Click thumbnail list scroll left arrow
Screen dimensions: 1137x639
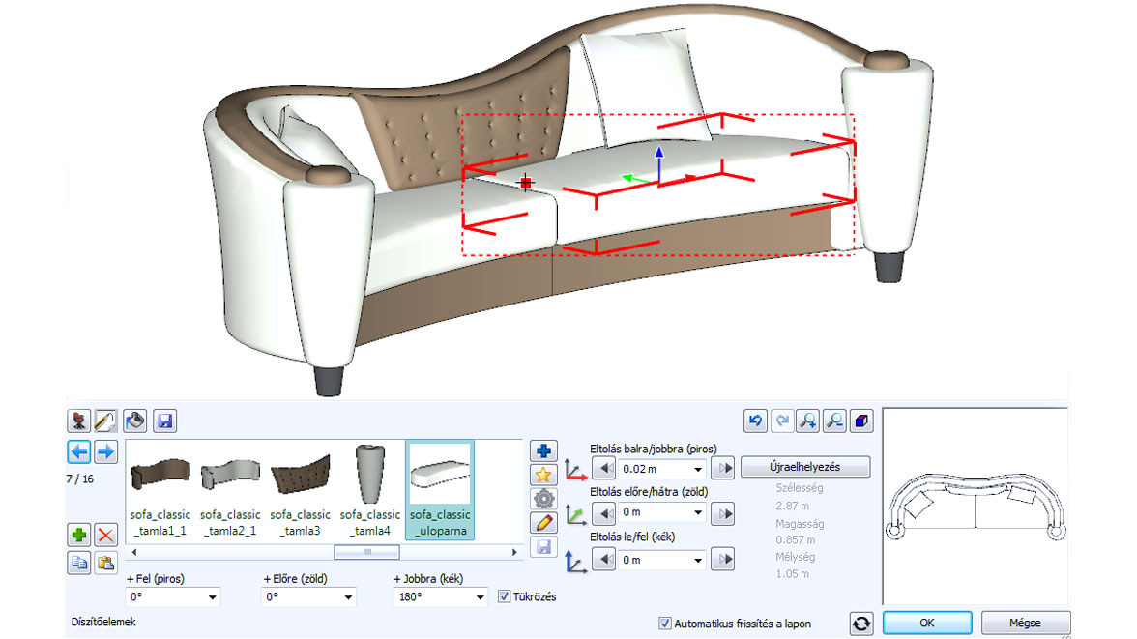(x=134, y=553)
